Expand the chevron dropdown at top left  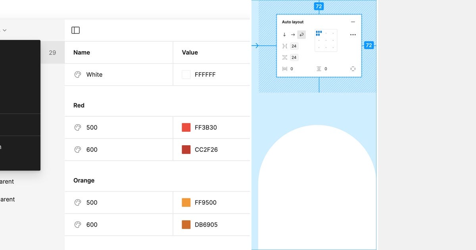(x=4, y=30)
